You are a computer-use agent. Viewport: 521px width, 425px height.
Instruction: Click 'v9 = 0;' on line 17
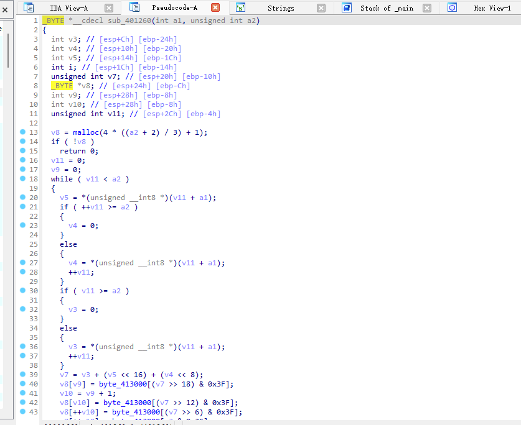coord(66,170)
